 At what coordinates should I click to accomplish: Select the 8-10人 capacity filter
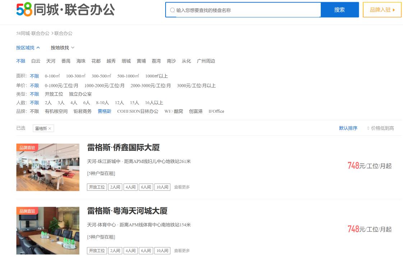(102, 103)
